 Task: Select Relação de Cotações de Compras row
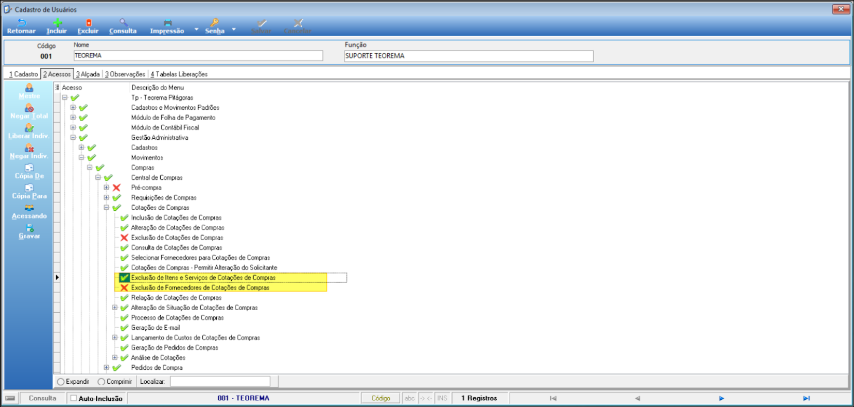click(x=176, y=298)
